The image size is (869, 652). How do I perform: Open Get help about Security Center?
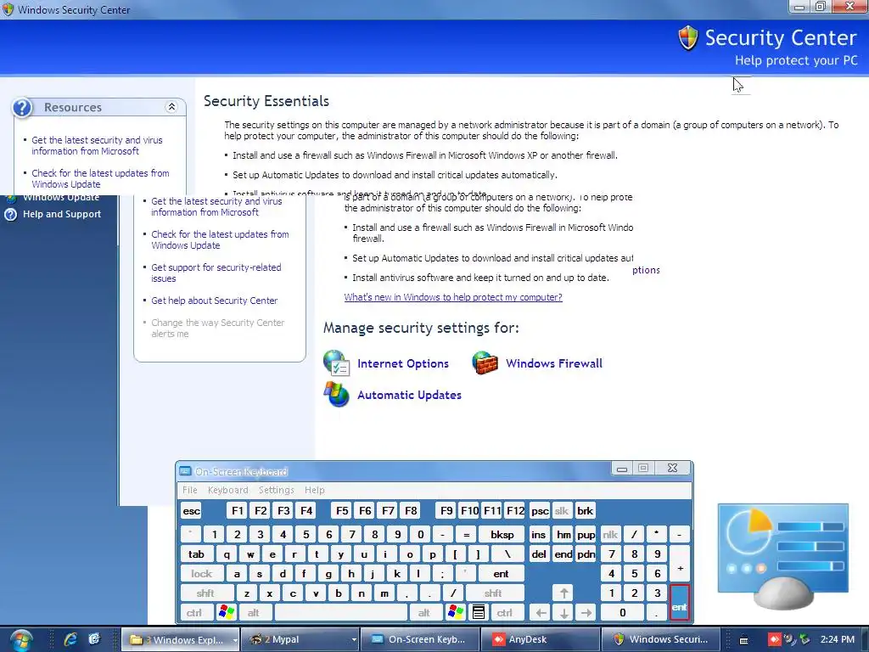tap(214, 301)
